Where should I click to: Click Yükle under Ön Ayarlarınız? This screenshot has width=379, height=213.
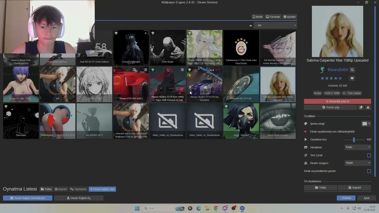pos(320,188)
